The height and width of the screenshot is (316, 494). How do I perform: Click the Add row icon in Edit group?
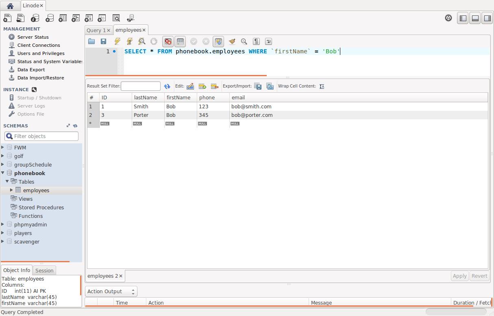[x=202, y=86]
